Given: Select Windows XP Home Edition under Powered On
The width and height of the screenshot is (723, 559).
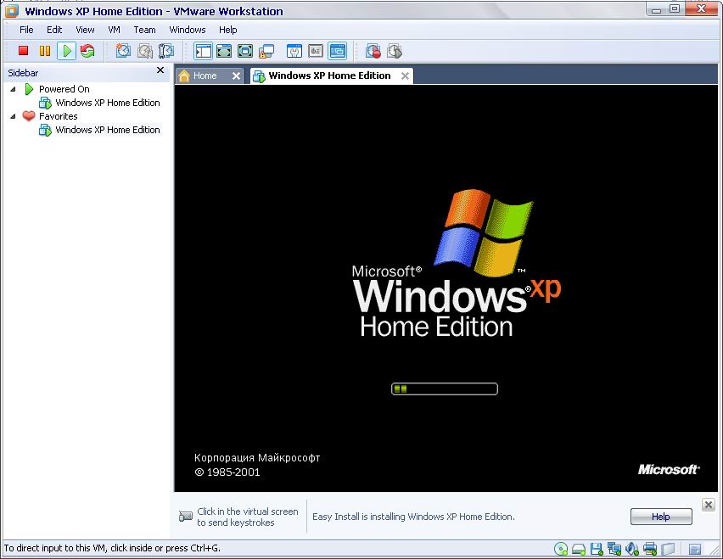Looking at the screenshot, I should [108, 103].
